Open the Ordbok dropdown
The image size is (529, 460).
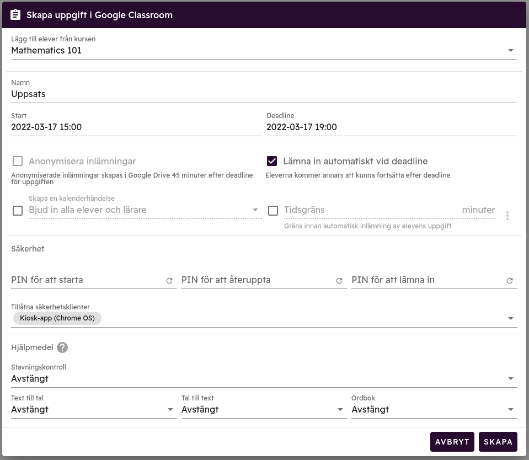point(434,409)
